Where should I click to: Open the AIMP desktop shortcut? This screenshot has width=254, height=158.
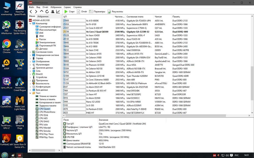click(x=7, y=64)
